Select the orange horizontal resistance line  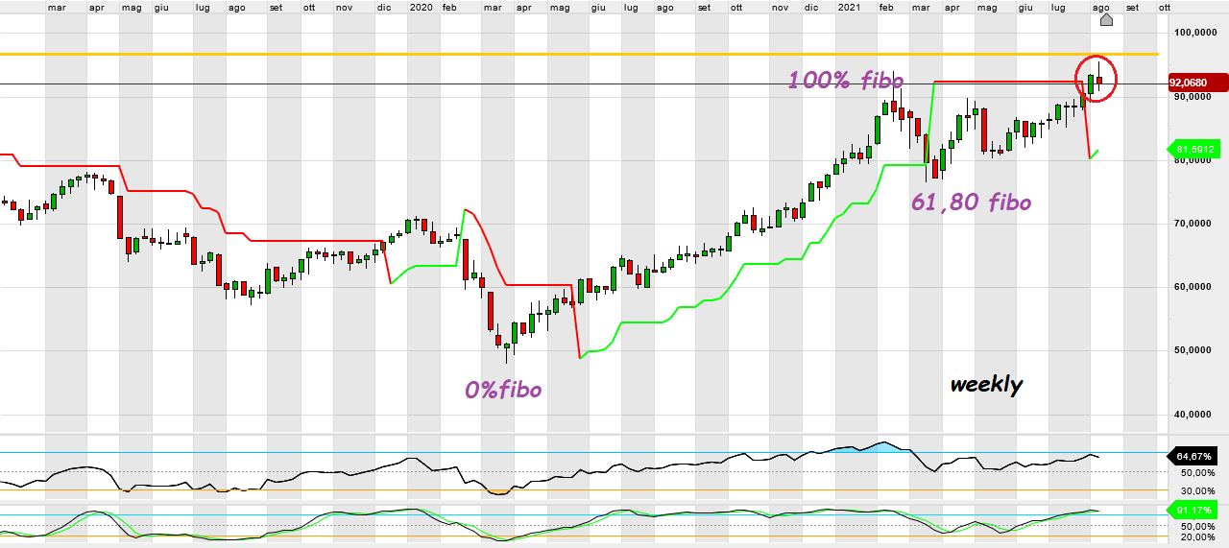pos(576,54)
